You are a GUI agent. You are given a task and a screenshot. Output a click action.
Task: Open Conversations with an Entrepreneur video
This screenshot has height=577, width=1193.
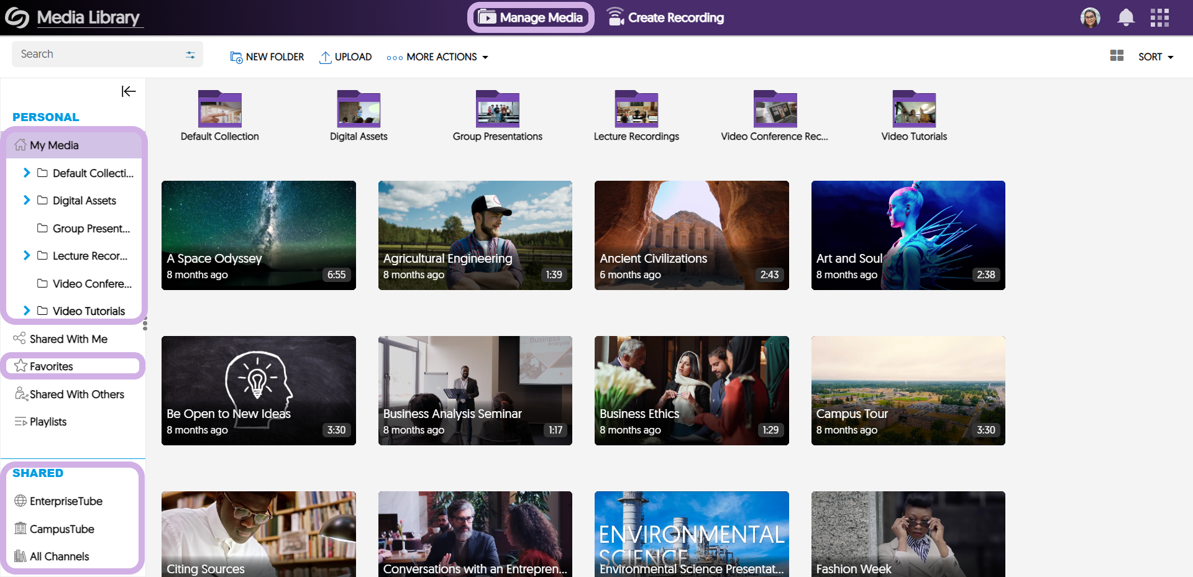(x=475, y=534)
